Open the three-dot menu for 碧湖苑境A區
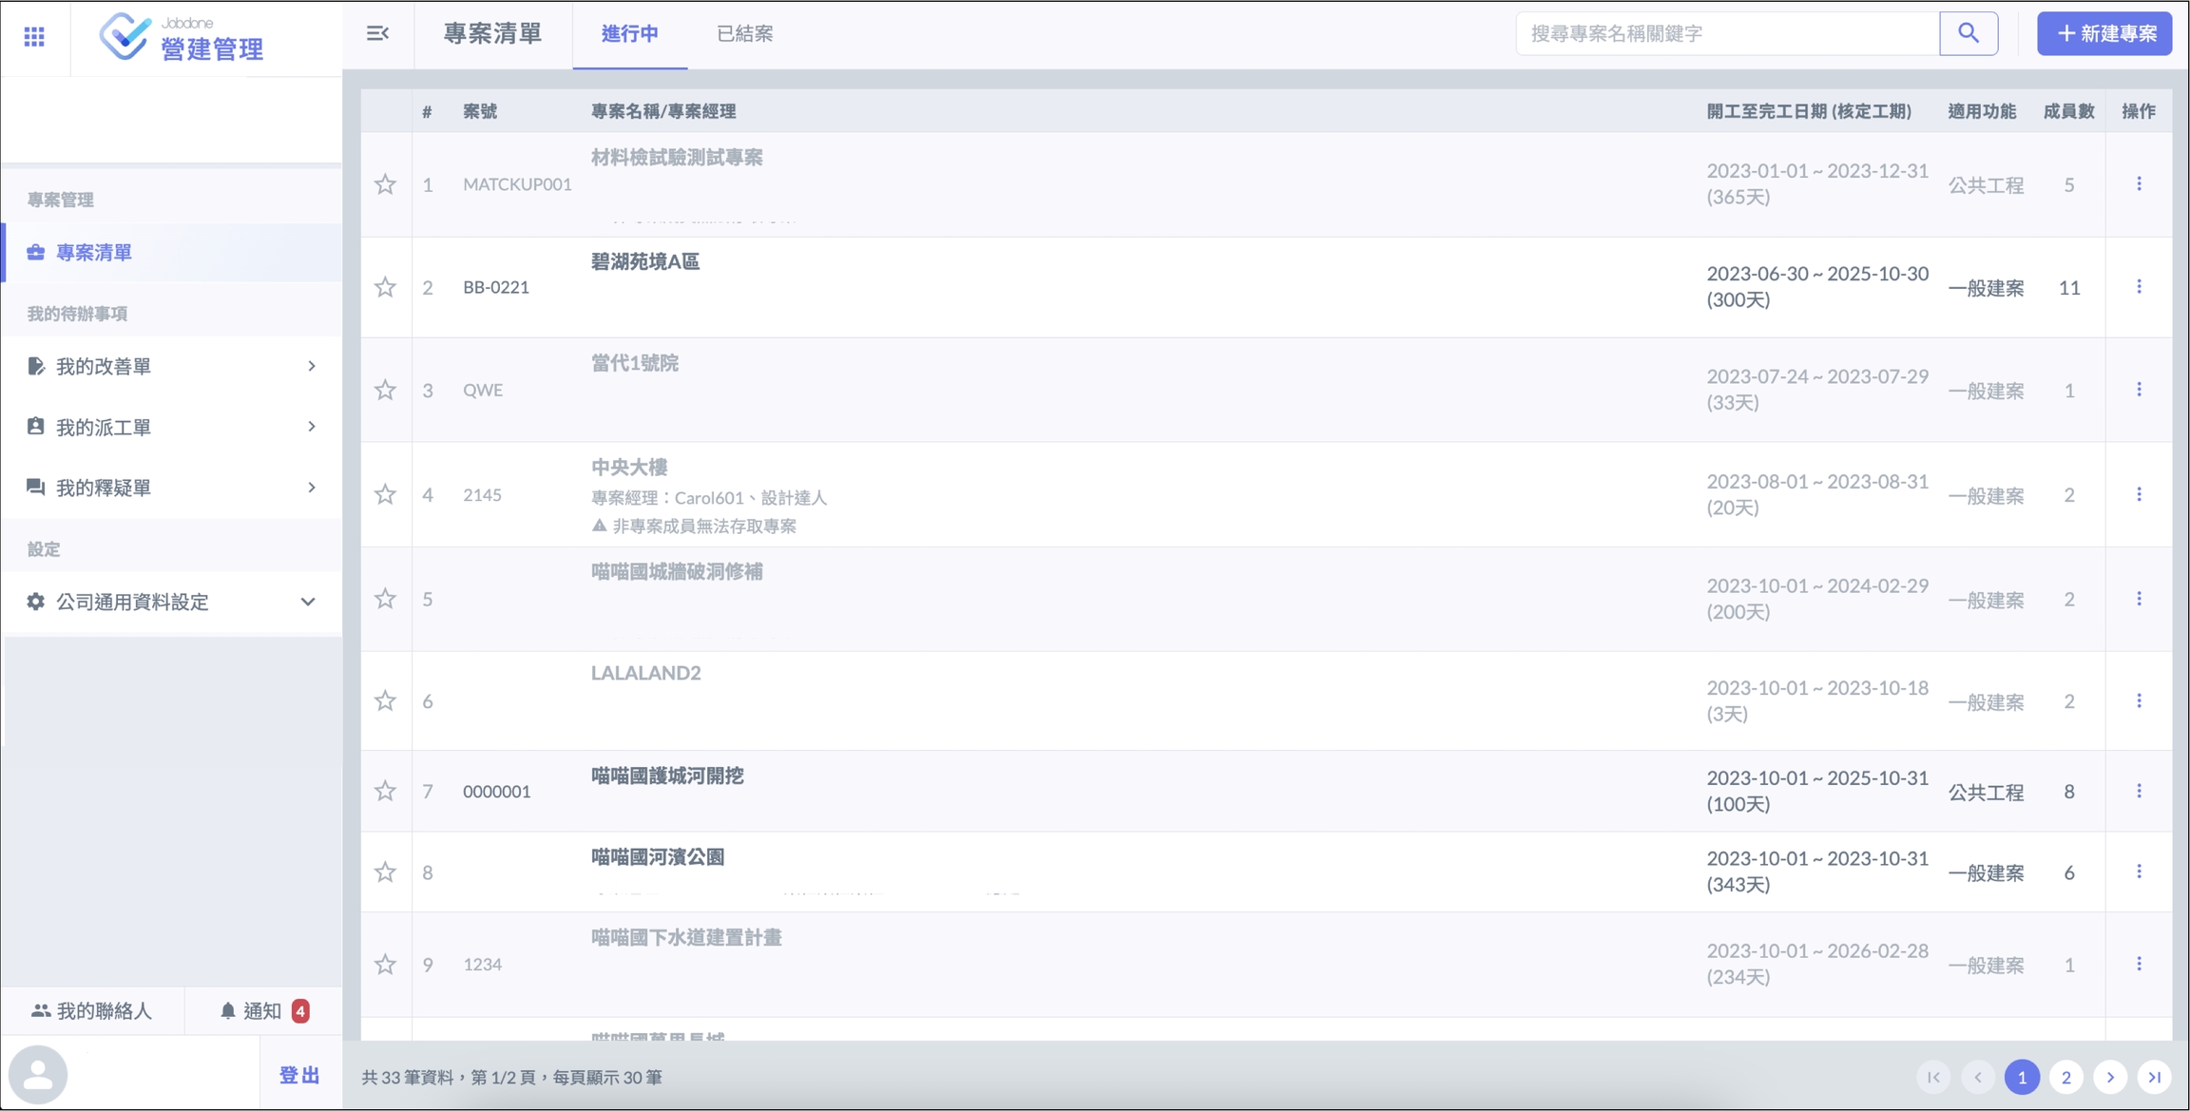The image size is (2190, 1111). (x=2139, y=287)
